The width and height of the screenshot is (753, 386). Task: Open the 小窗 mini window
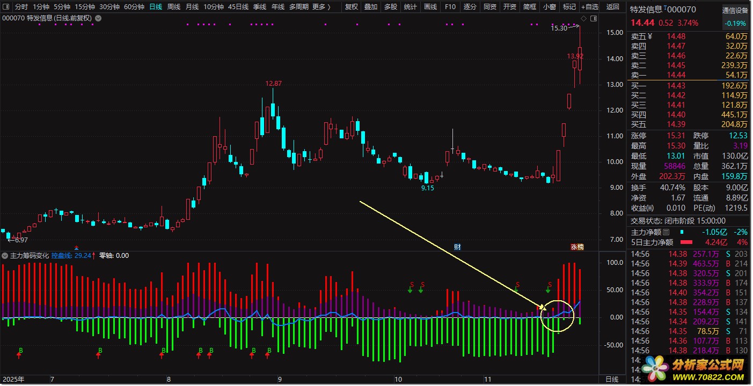pos(550,7)
